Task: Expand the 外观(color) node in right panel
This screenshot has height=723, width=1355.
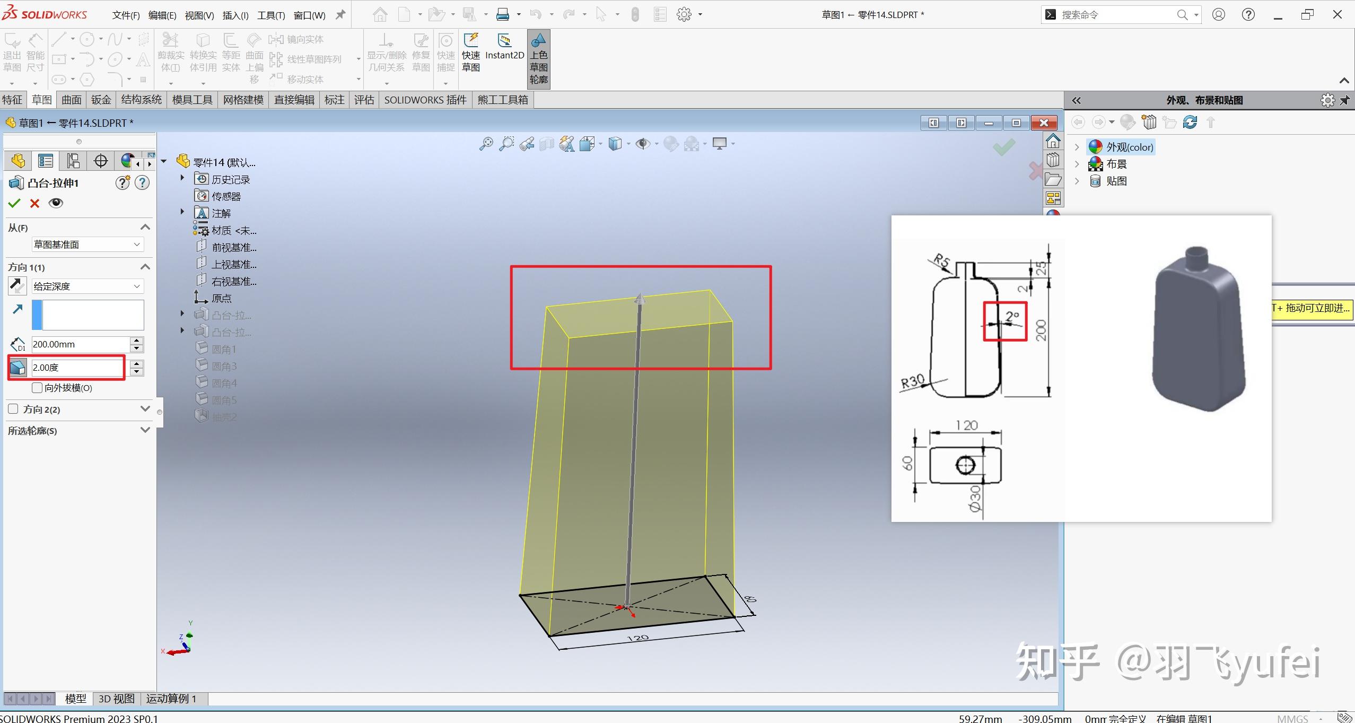Action: point(1076,147)
